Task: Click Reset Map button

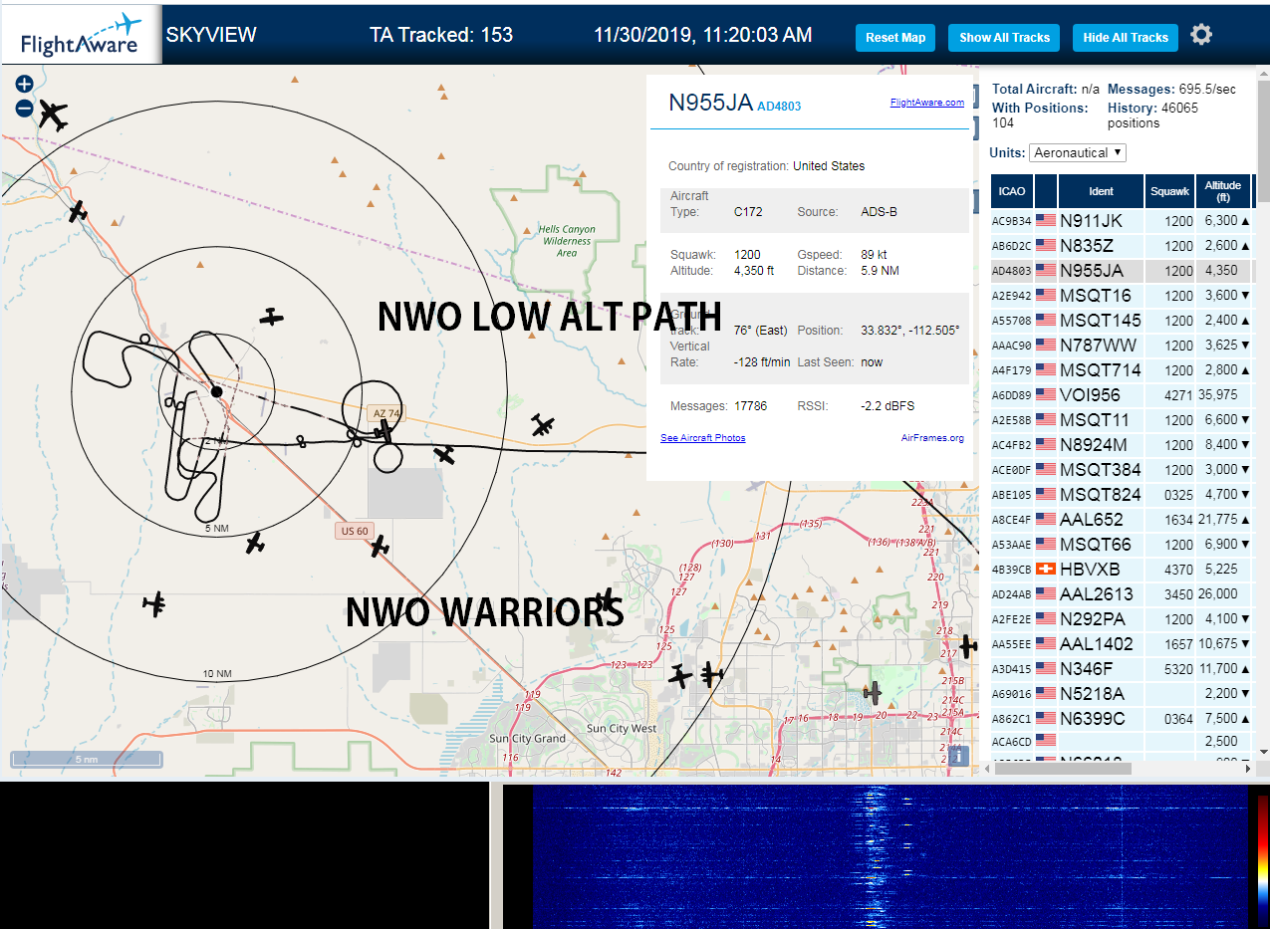Action: pos(895,38)
